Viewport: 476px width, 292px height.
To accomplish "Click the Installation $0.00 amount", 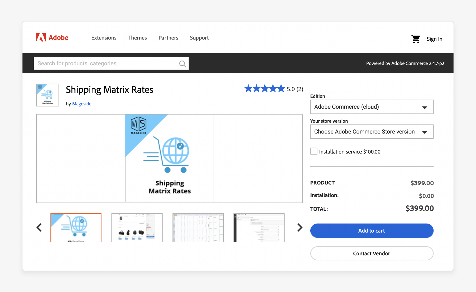I will tap(426, 196).
